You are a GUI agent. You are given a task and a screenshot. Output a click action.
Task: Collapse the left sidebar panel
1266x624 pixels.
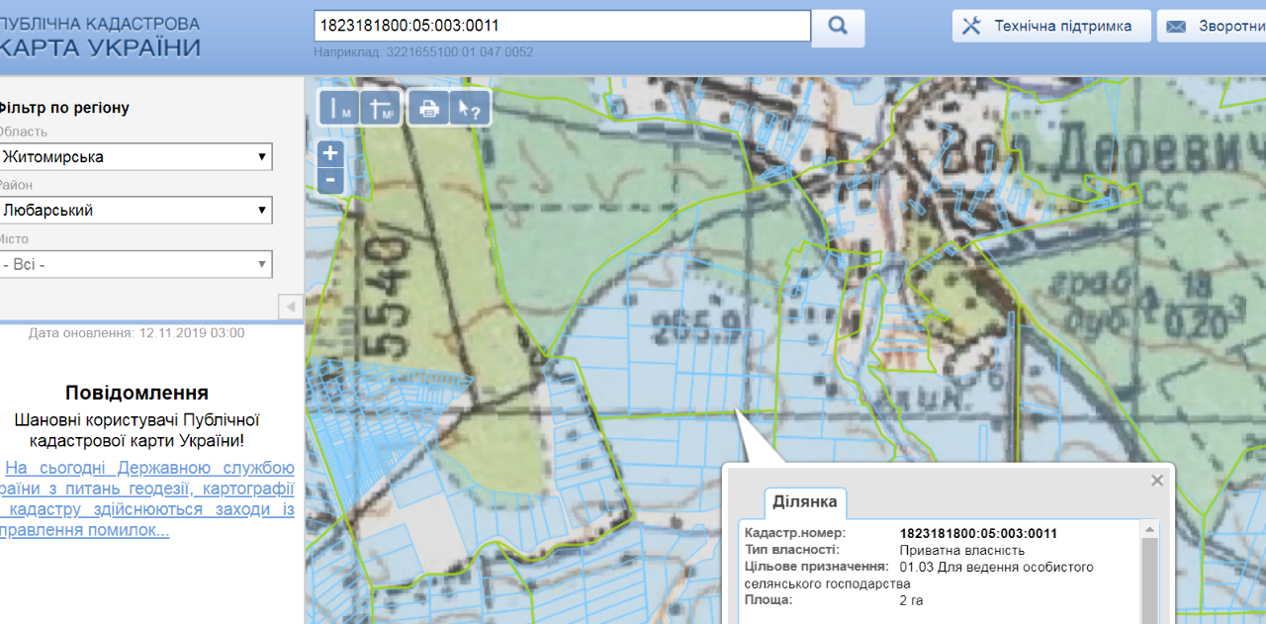(291, 308)
